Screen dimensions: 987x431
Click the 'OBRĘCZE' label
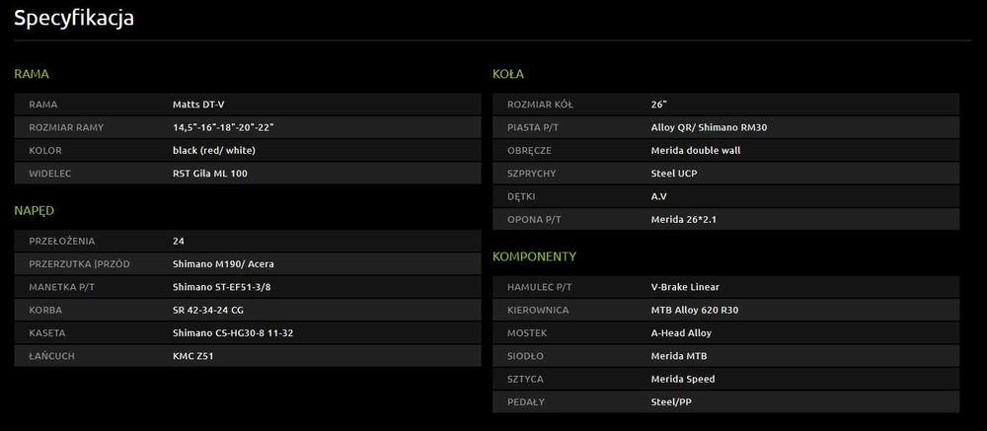click(530, 150)
